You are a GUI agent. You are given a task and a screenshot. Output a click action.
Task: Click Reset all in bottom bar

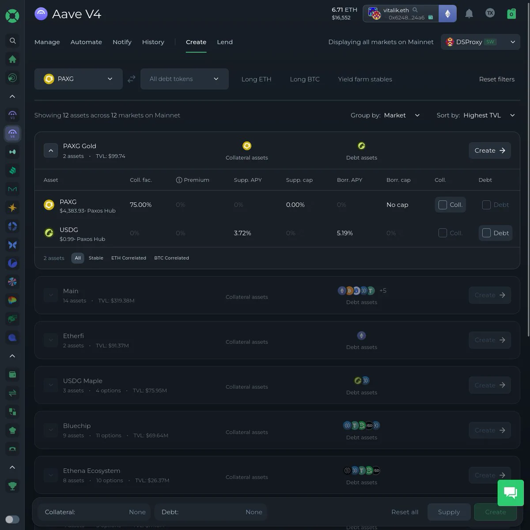point(405,512)
